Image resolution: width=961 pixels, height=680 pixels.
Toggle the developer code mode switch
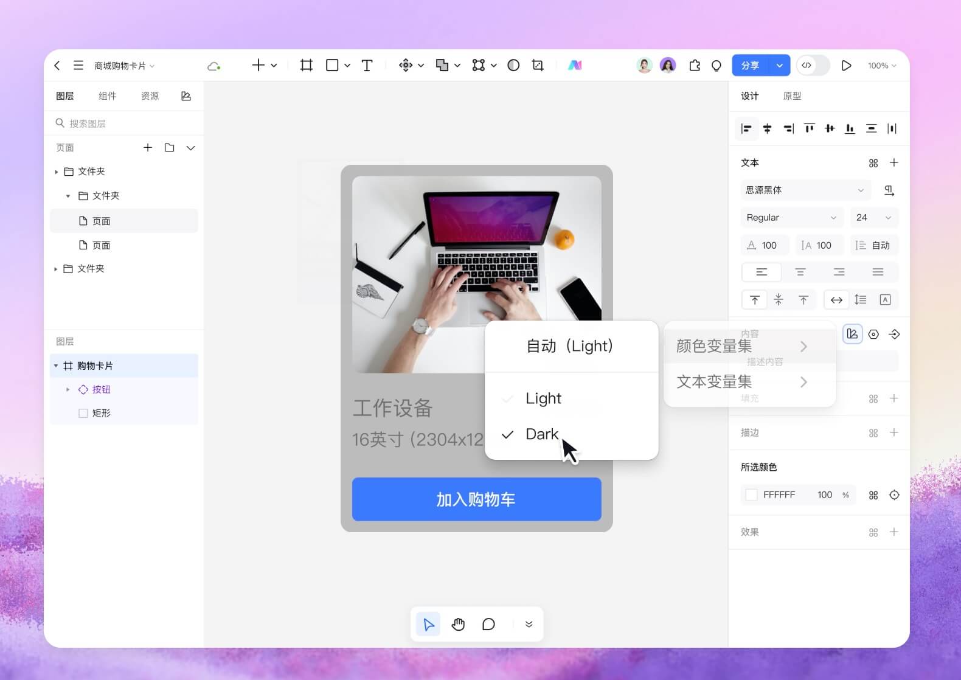coord(813,65)
